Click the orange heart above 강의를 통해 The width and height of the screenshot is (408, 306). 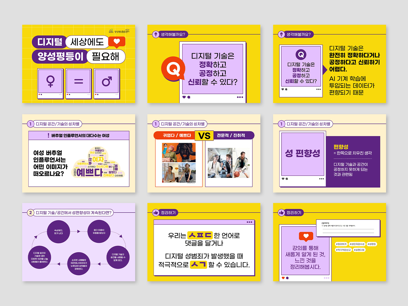[306, 236]
